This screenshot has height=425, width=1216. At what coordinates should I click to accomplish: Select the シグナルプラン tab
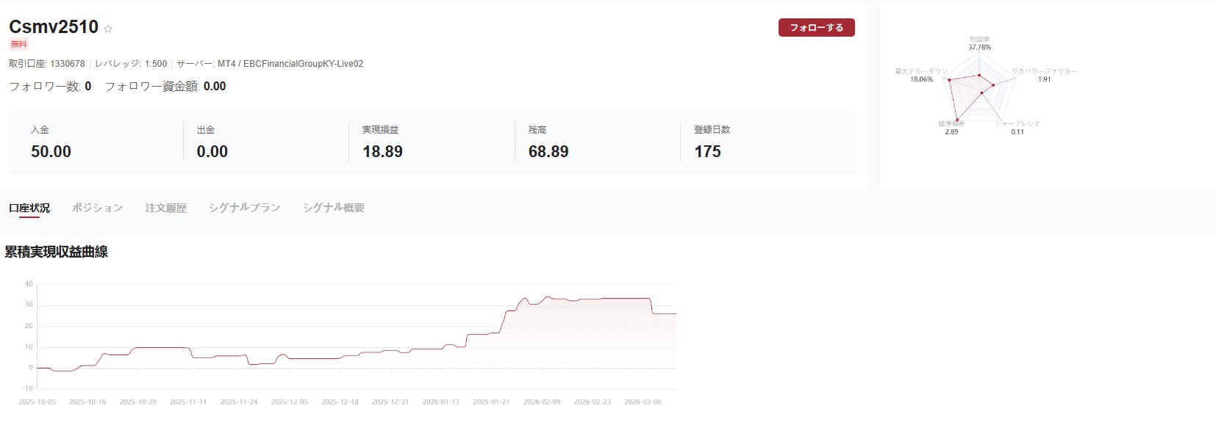point(244,208)
